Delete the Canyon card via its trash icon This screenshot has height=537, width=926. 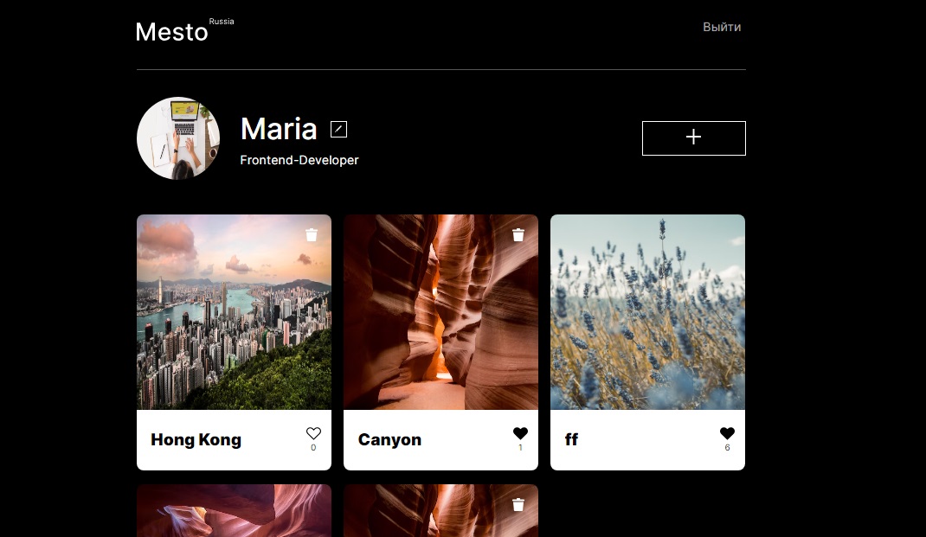[x=518, y=235]
